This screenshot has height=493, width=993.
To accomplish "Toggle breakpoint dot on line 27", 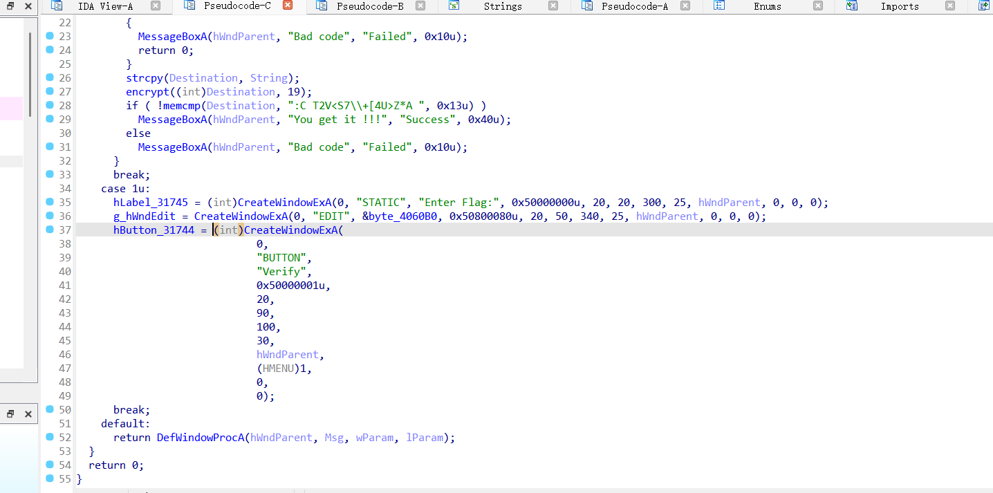I will pos(50,91).
